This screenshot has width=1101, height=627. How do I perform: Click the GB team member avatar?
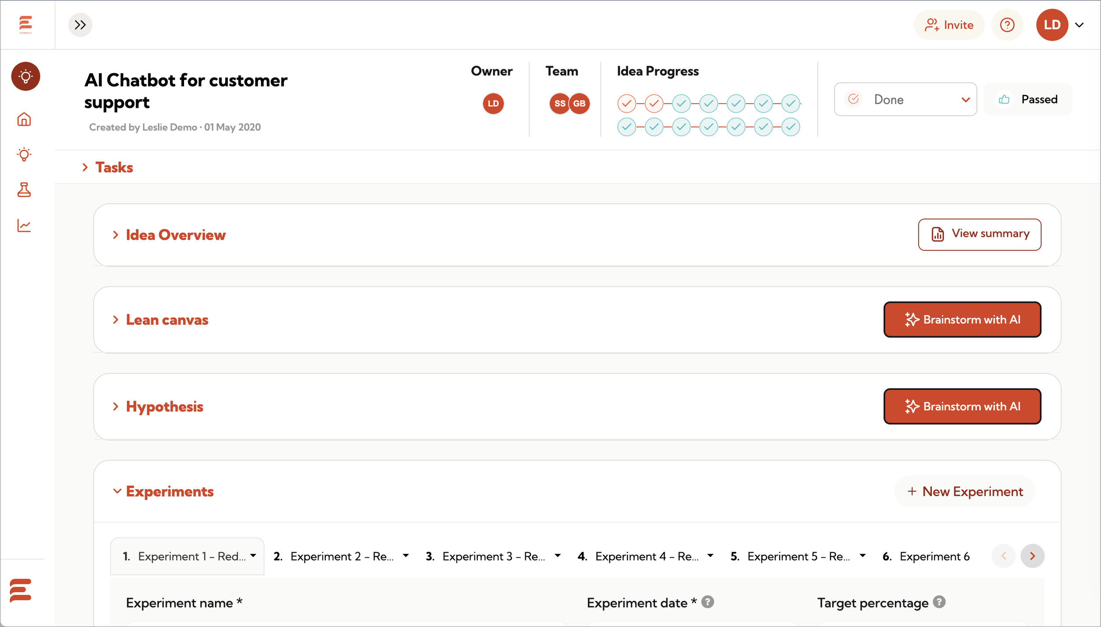pyautogui.click(x=579, y=104)
